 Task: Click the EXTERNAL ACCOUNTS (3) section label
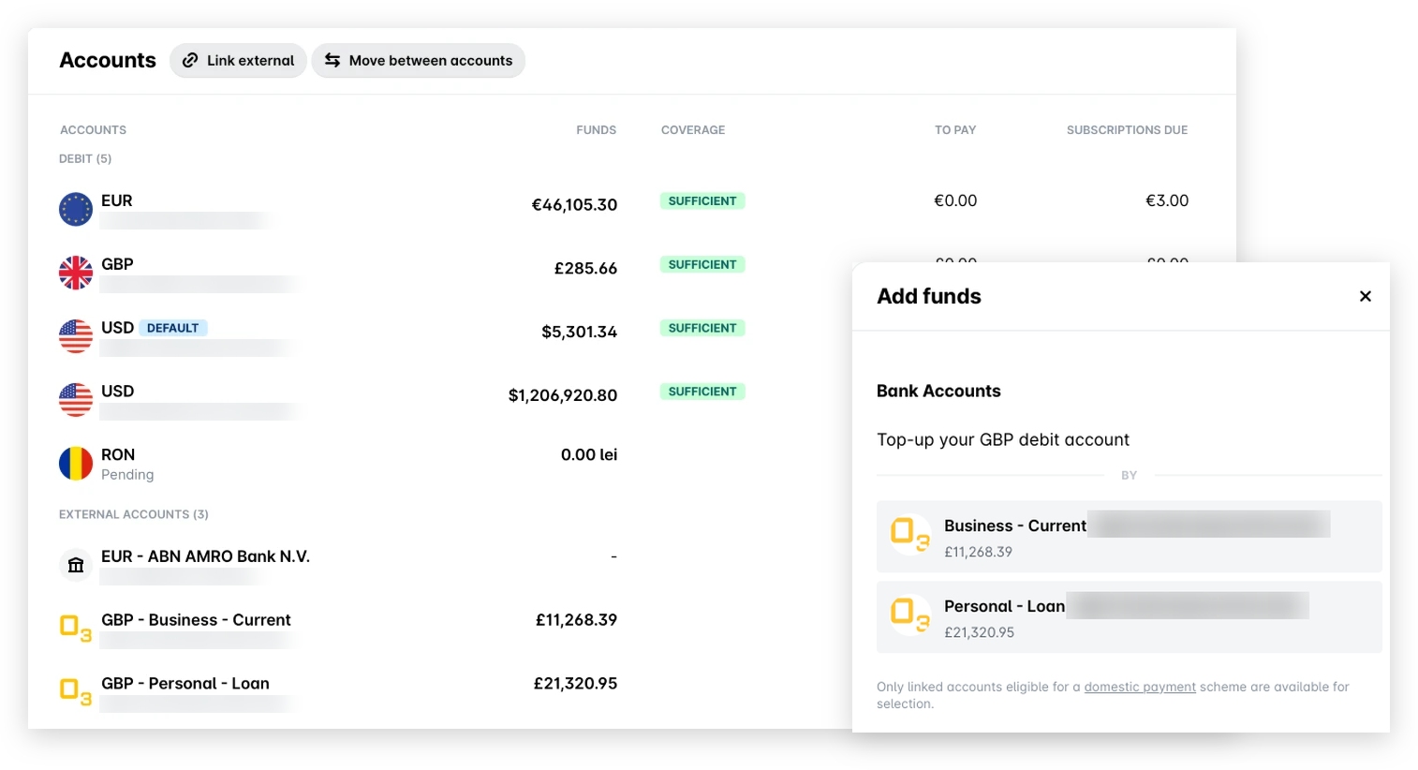click(x=134, y=514)
